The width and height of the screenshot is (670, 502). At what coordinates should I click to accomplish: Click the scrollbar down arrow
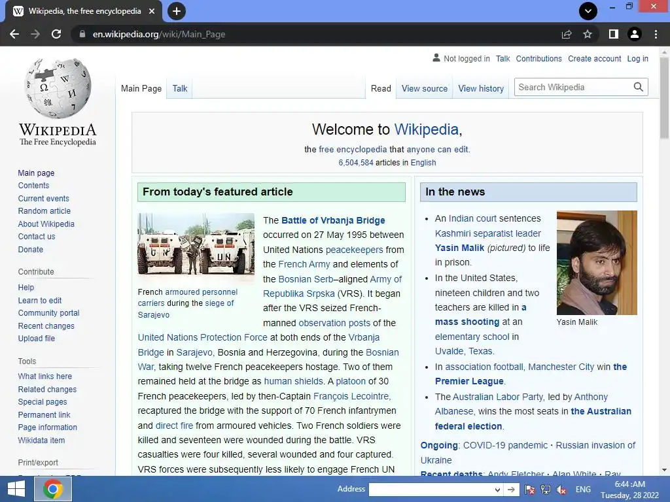tap(665, 470)
